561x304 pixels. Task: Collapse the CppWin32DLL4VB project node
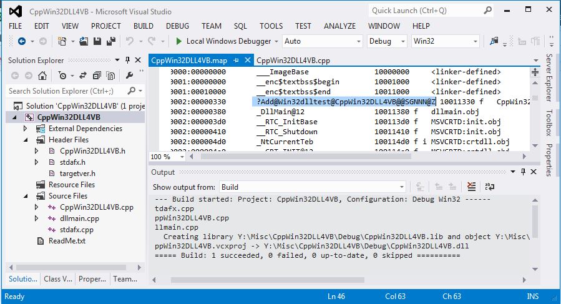point(15,117)
